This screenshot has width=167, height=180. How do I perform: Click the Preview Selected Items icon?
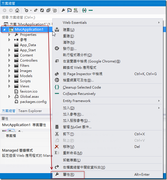(x=69, y=10)
